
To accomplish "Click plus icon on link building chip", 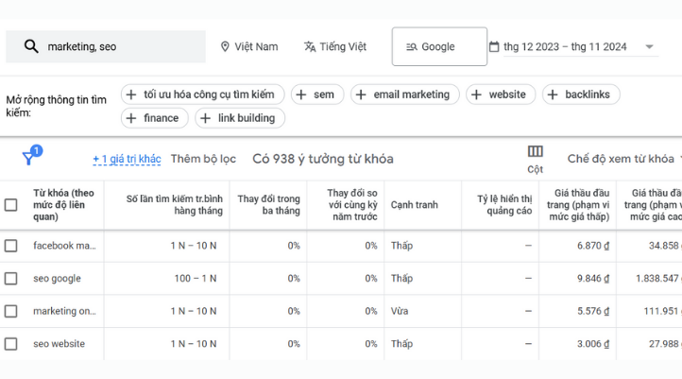I will coord(205,118).
